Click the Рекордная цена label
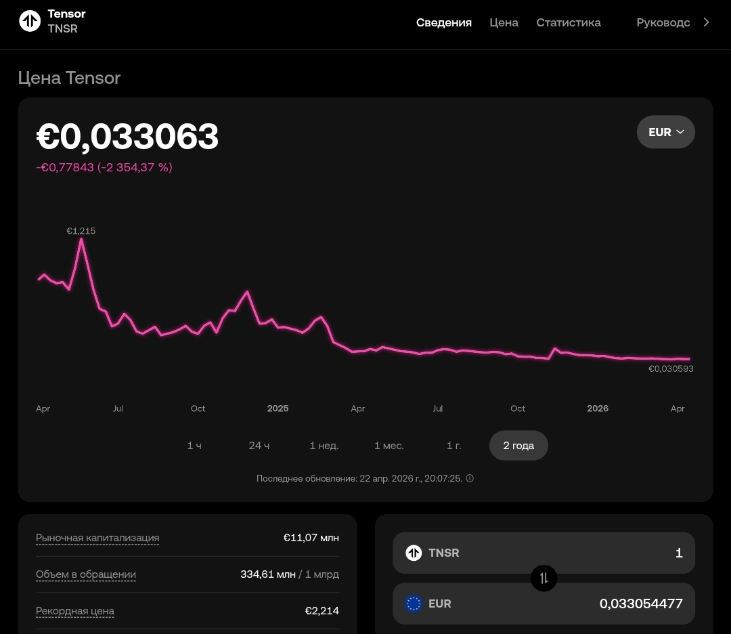This screenshot has width=731, height=634. click(x=75, y=611)
